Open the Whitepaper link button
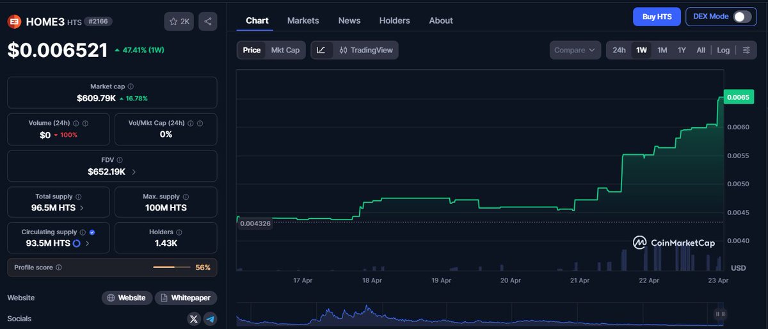This screenshot has height=329, width=768. click(186, 298)
